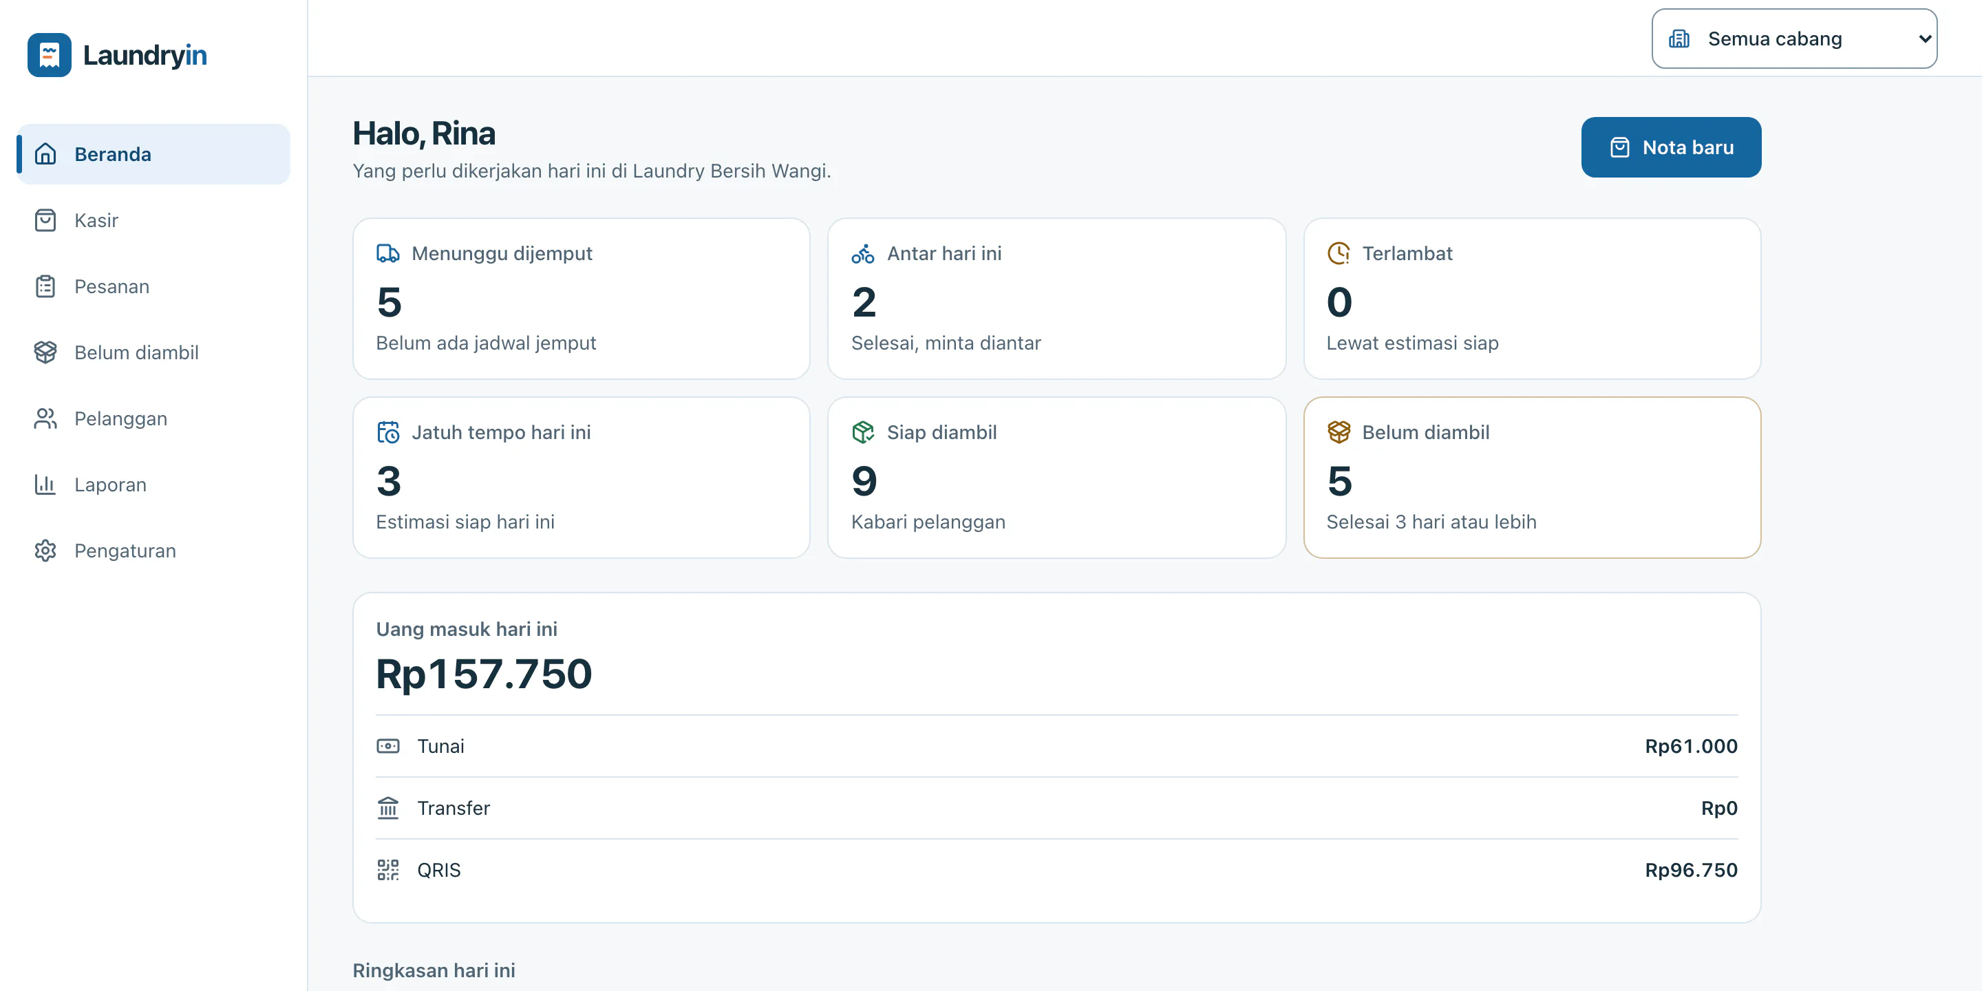Screen dimensions: 1982x991
Task: Open the highlighted Belum diambil card
Action: (x=1531, y=478)
